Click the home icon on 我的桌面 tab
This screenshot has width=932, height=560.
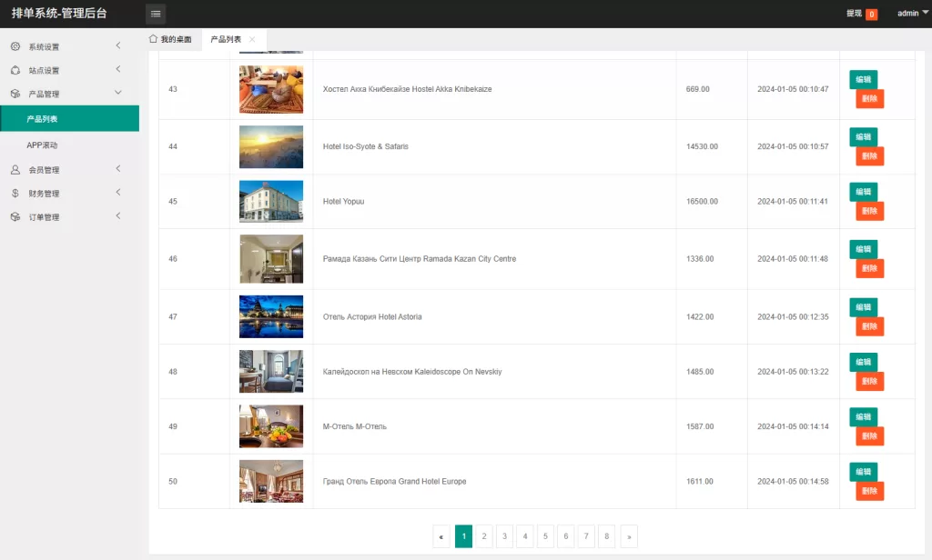153,39
